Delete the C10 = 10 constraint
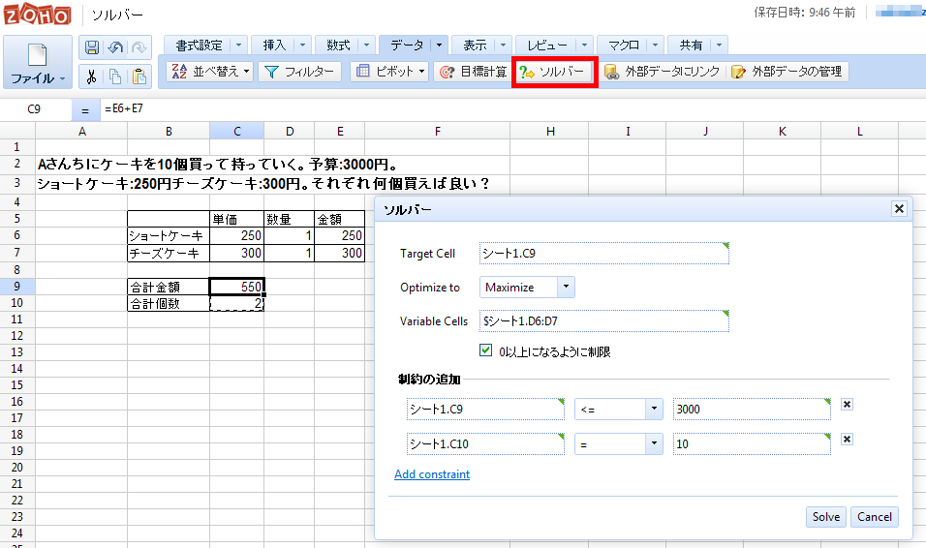 847,440
